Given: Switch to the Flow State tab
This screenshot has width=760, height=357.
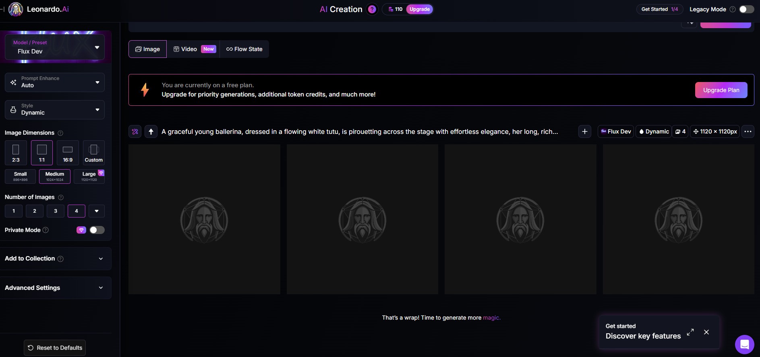Looking at the screenshot, I should (x=244, y=49).
